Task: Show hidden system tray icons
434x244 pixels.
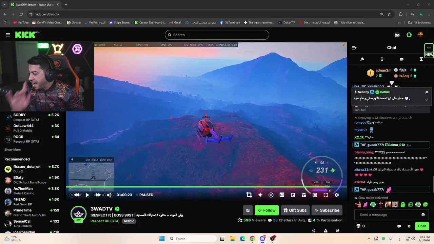Action: point(369,239)
